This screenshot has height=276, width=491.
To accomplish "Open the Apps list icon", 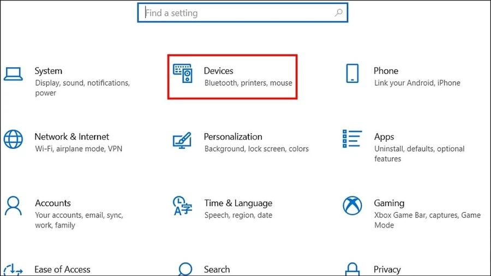I will [x=352, y=139].
